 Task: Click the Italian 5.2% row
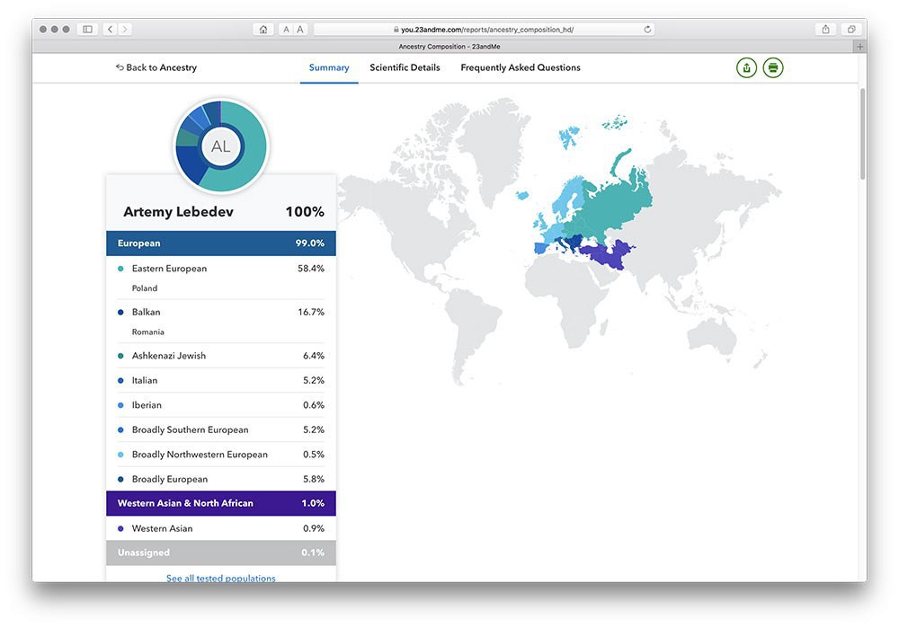pyautogui.click(x=221, y=380)
